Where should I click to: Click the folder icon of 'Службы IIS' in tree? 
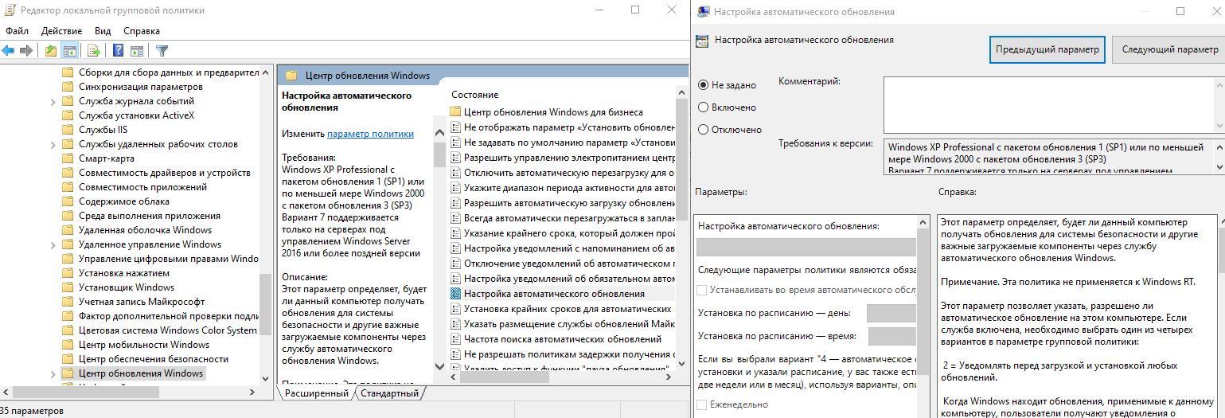pos(68,130)
